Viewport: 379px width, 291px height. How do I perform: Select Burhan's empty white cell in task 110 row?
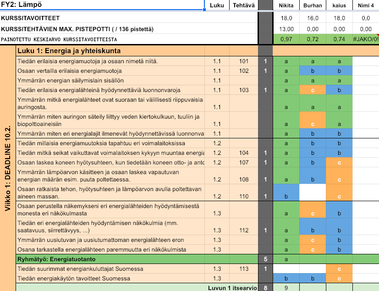[x=313, y=192]
